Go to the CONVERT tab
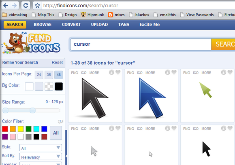The image size is (235, 165). [x=71, y=25]
